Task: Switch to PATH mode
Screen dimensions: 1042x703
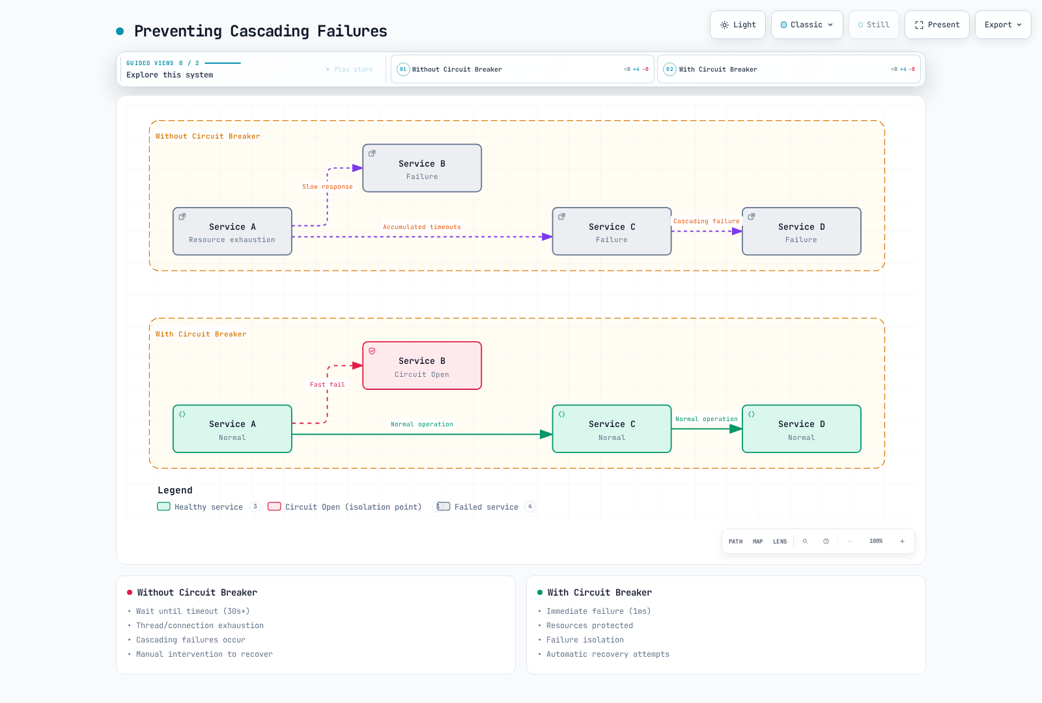Action: click(x=735, y=542)
